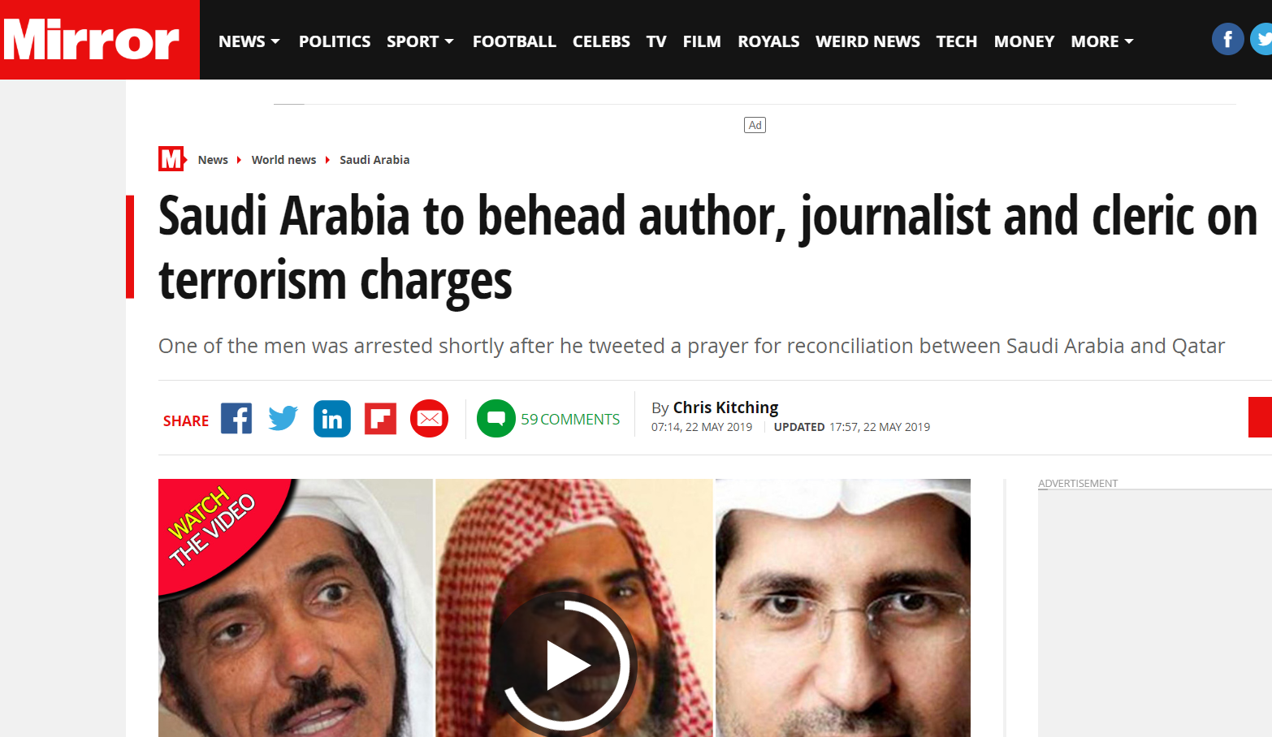Share article on Flipboard
The image size is (1272, 737).
(380, 419)
